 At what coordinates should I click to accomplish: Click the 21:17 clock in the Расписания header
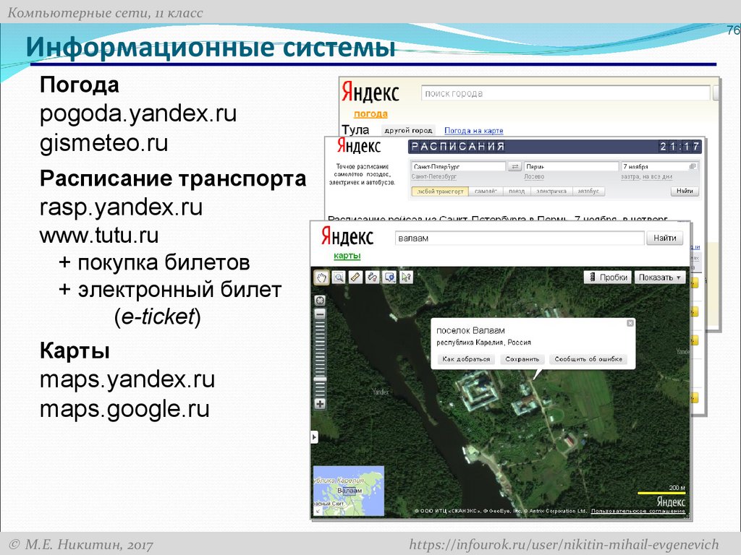[x=679, y=147]
